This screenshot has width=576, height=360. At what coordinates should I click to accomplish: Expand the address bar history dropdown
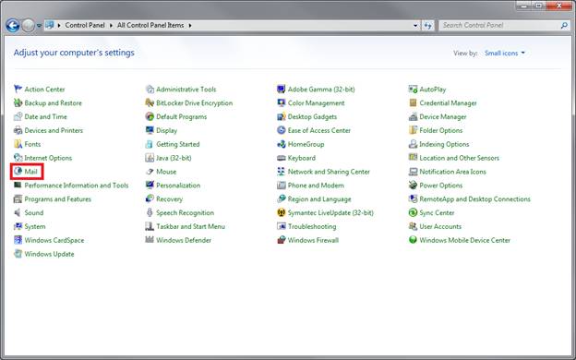(415, 25)
